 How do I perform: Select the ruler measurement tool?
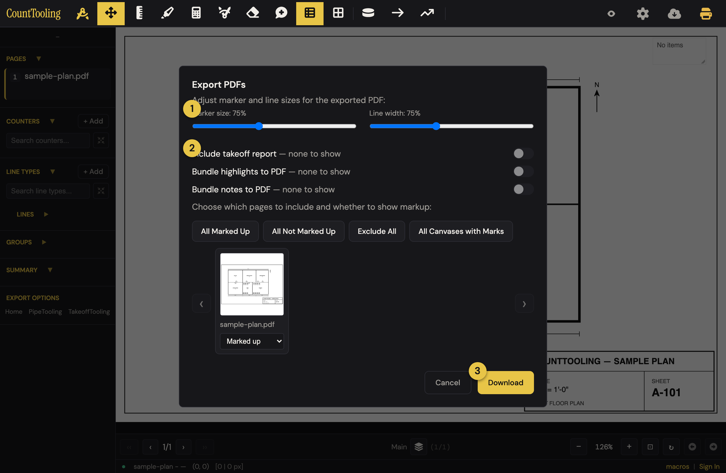click(139, 13)
